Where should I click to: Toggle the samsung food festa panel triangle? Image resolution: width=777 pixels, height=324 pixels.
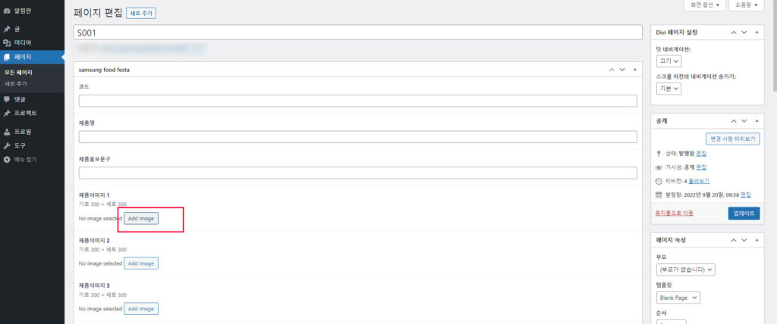pyautogui.click(x=635, y=70)
